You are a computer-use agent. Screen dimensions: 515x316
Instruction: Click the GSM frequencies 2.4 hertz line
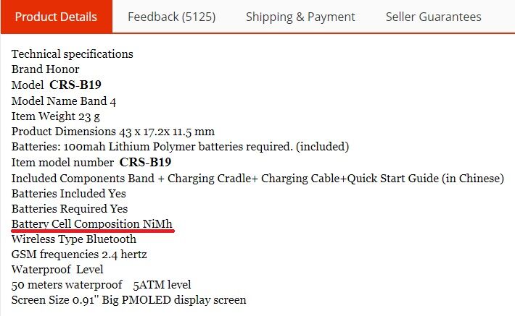click(x=79, y=255)
